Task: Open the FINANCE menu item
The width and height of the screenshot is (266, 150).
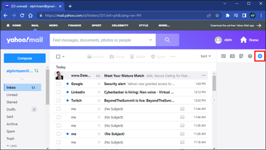Action: tap(75, 25)
